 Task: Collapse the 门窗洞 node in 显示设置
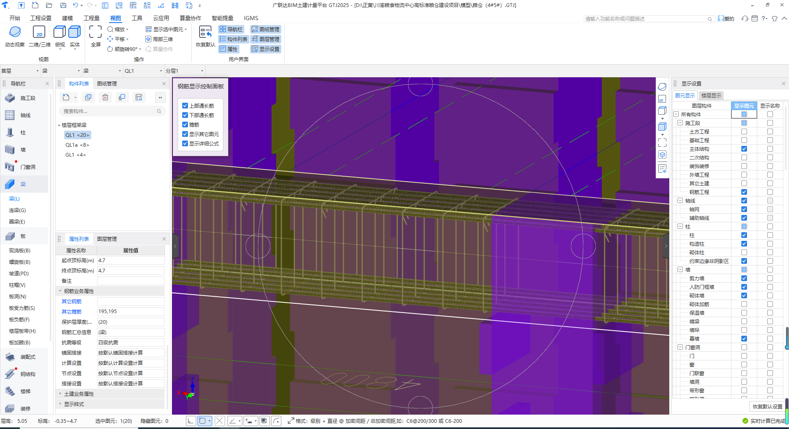680,347
